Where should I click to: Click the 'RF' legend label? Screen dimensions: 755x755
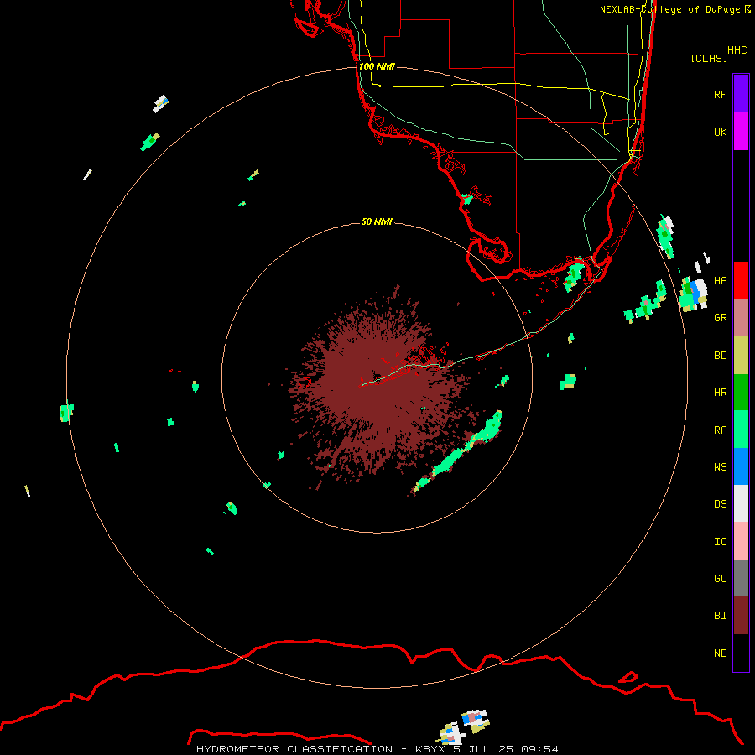[x=720, y=94]
